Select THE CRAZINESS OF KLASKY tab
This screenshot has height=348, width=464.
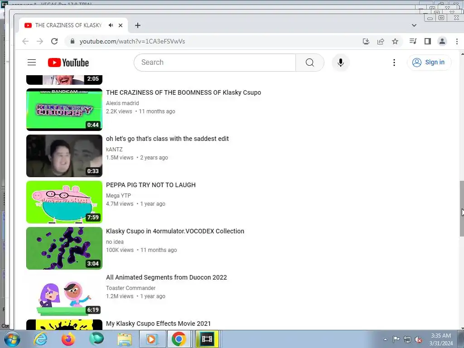coord(68,25)
